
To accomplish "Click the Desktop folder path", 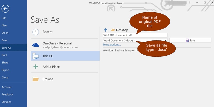I will tap(120, 30).
